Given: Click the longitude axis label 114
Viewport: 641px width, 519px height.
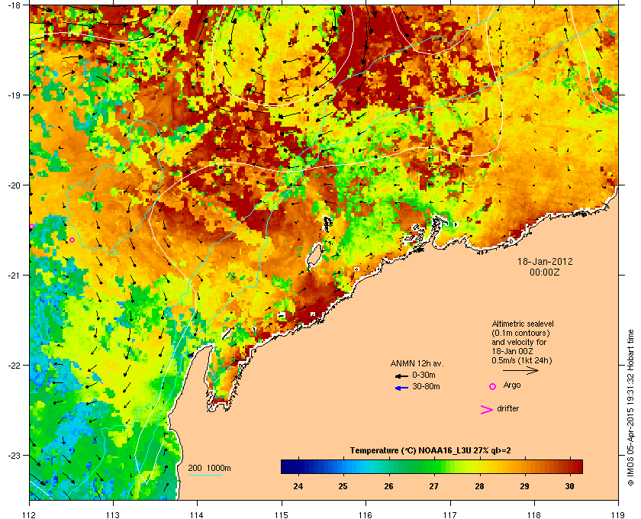Looking at the screenshot, I should tap(197, 515).
